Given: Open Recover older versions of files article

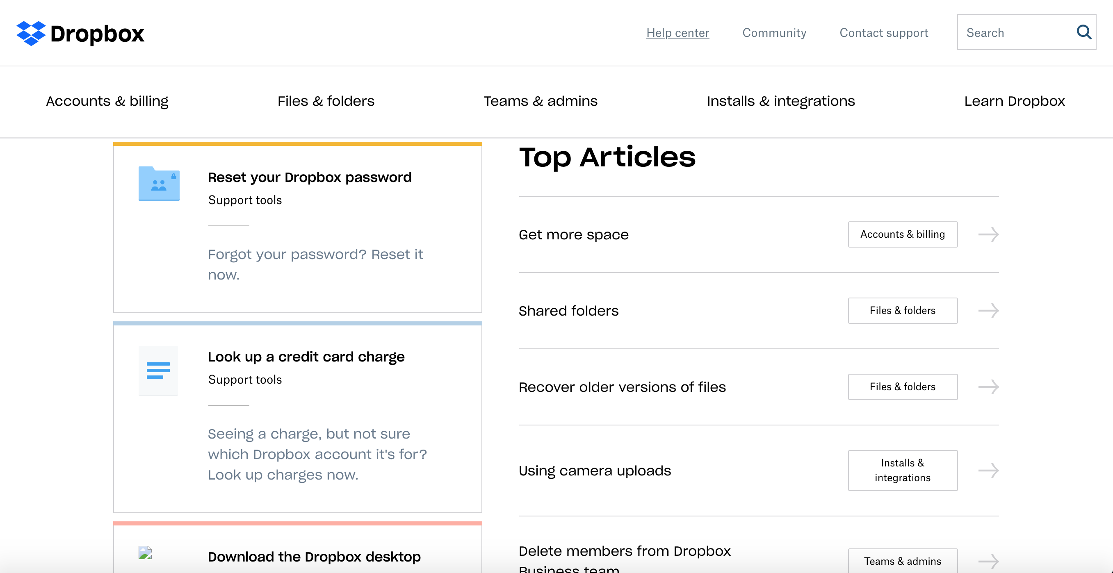Looking at the screenshot, I should 622,387.
